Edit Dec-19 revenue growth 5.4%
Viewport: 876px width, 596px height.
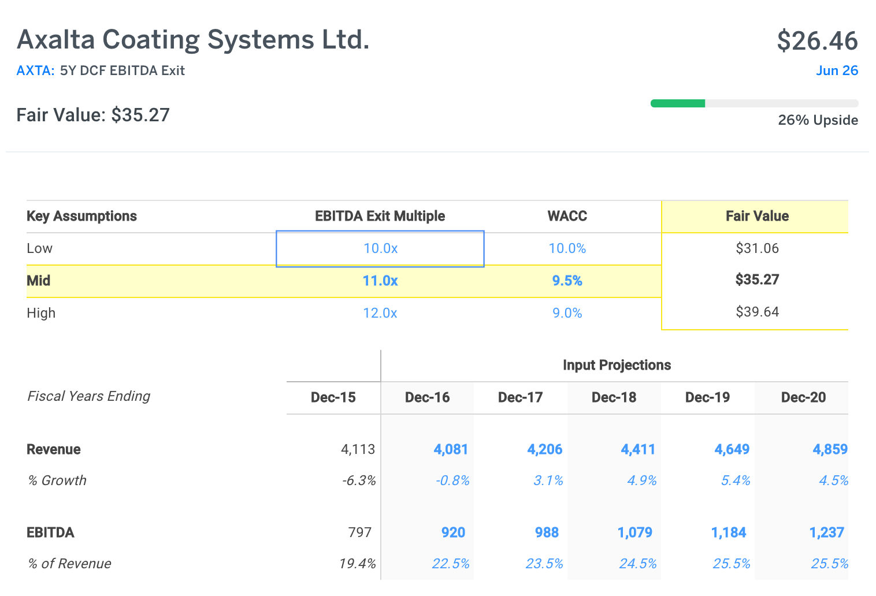tap(736, 480)
